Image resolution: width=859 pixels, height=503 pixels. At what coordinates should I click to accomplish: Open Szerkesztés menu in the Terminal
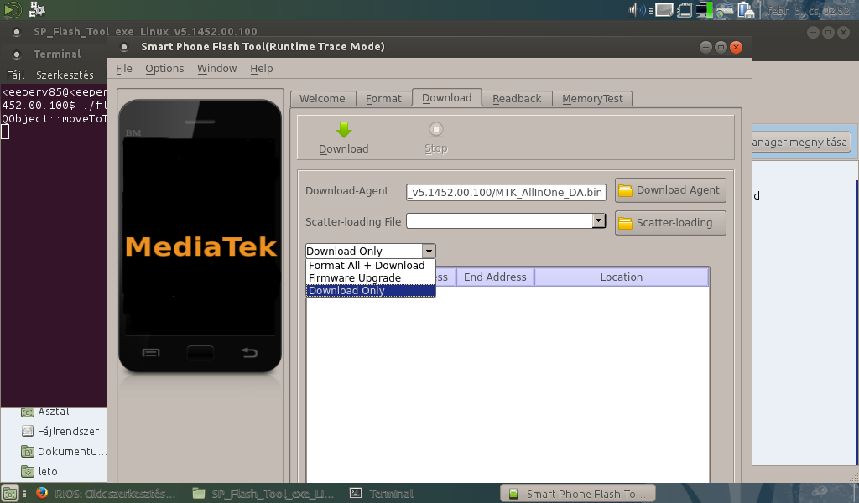[65, 75]
